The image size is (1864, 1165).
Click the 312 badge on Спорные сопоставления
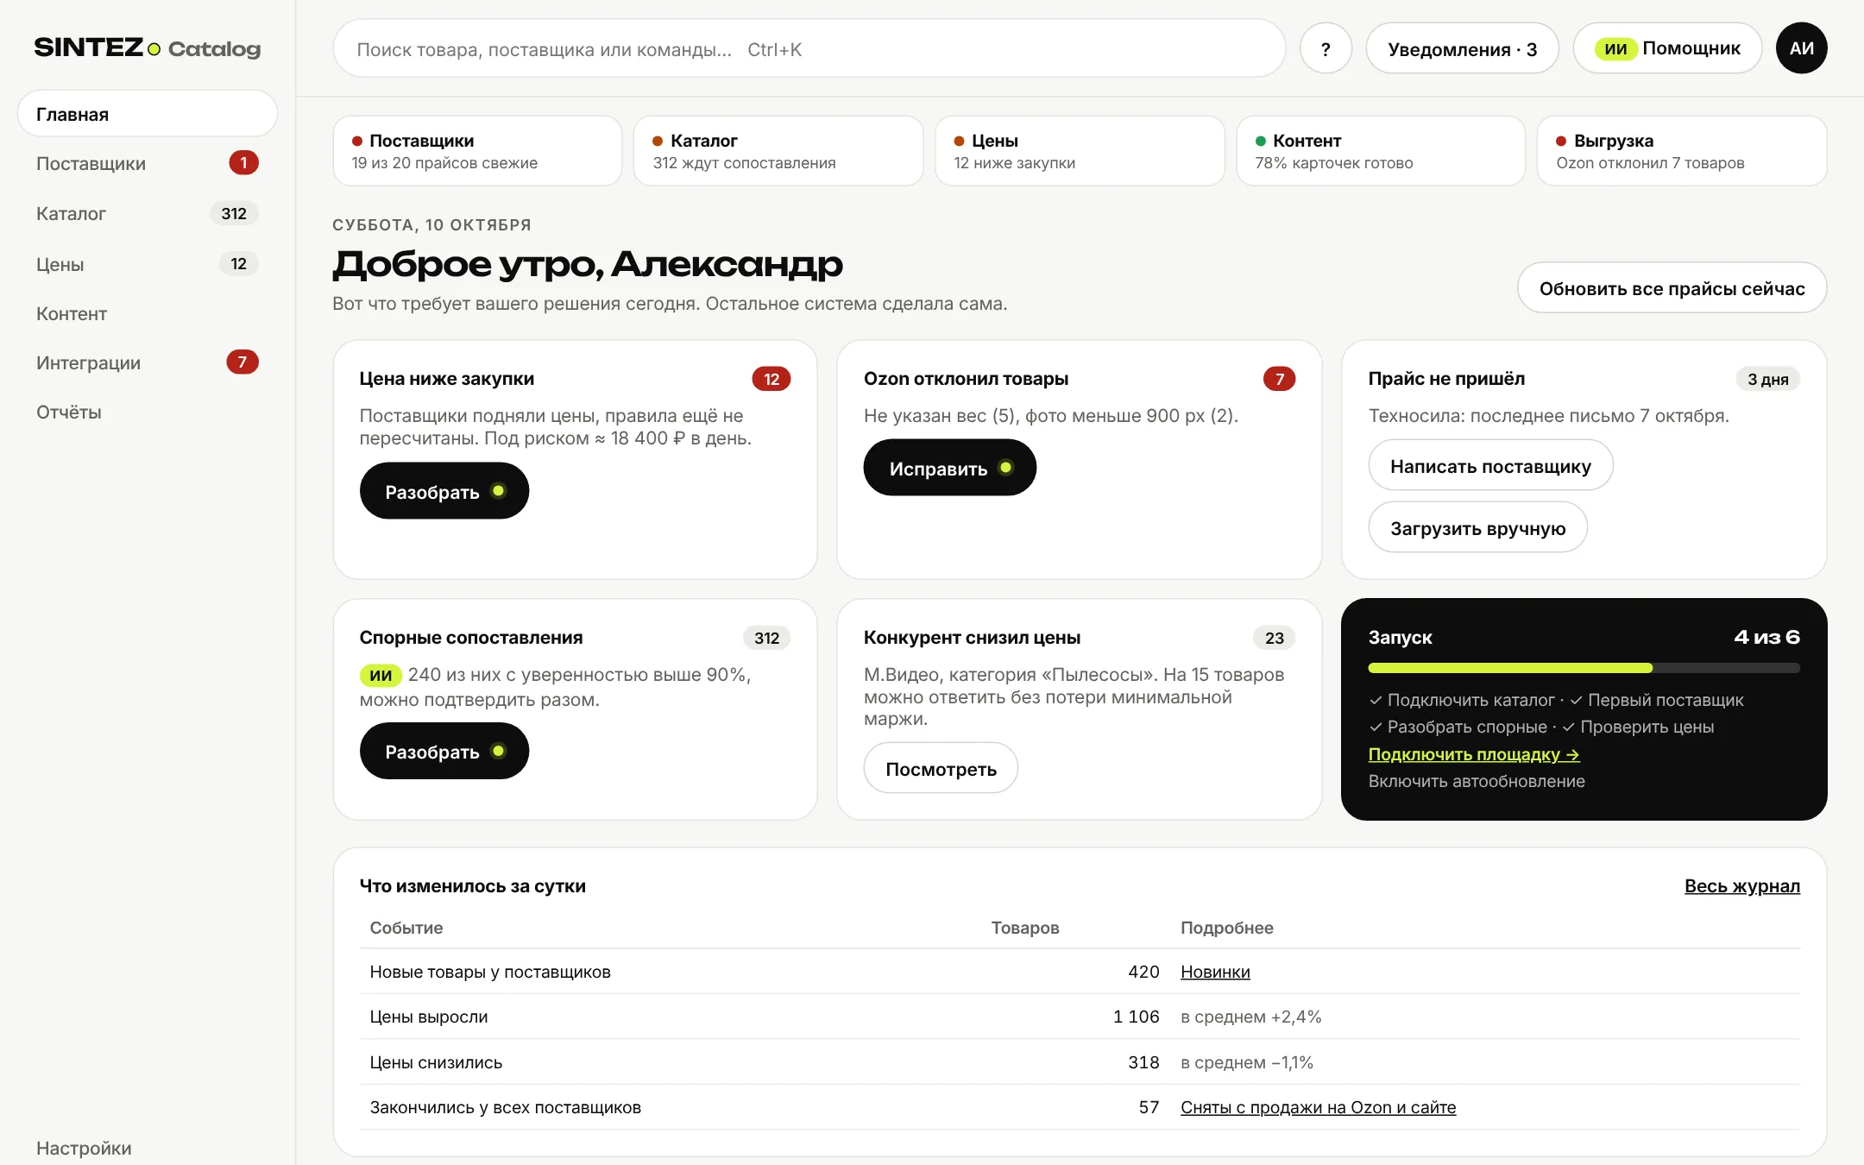[766, 638]
